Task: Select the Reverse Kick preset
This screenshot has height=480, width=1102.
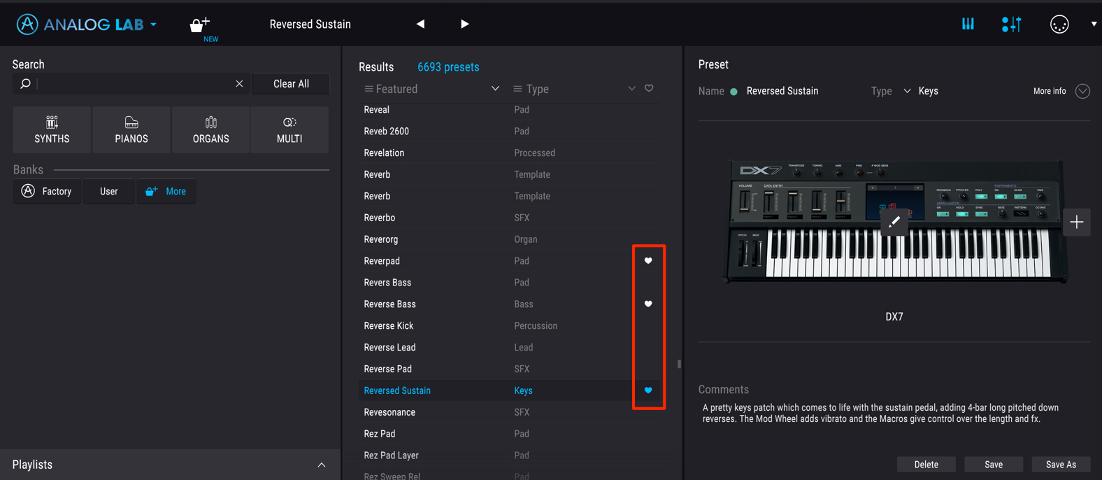Action: (x=389, y=326)
